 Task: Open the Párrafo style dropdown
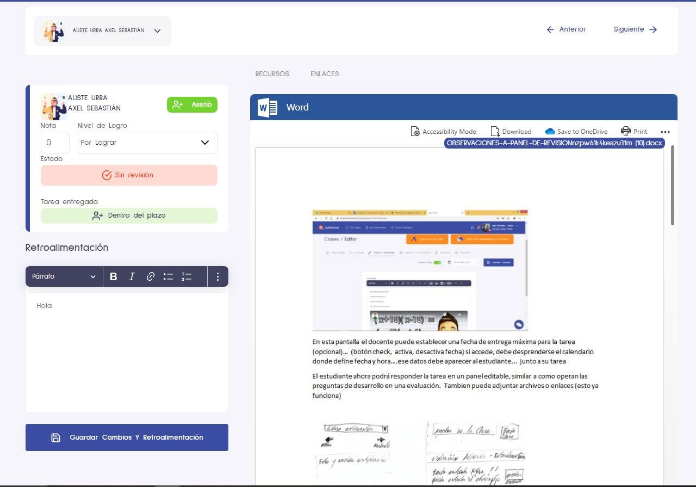(64, 276)
